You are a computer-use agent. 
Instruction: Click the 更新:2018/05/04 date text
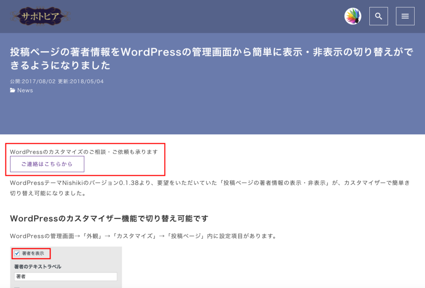tap(81, 81)
